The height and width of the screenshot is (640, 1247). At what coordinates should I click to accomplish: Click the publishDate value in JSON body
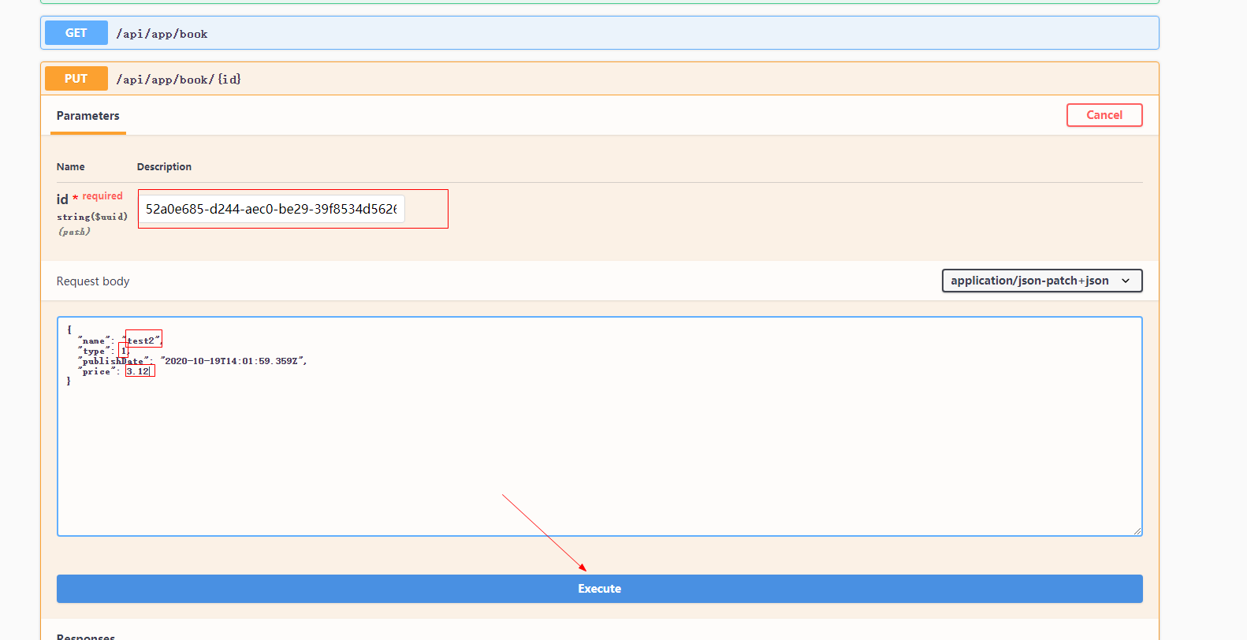click(x=233, y=361)
